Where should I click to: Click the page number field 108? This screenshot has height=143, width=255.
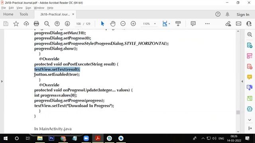pyautogui.click(x=78, y=24)
